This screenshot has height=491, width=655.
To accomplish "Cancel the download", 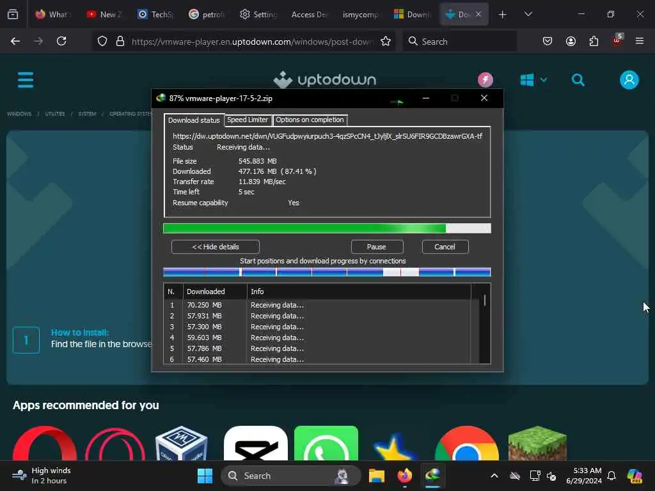I will 445,247.
